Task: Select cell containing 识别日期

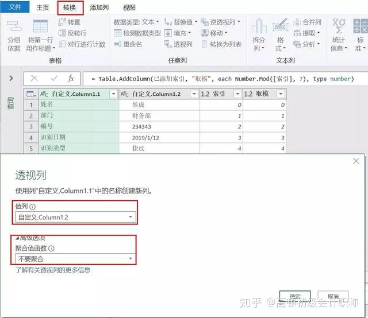Action: click(79, 137)
